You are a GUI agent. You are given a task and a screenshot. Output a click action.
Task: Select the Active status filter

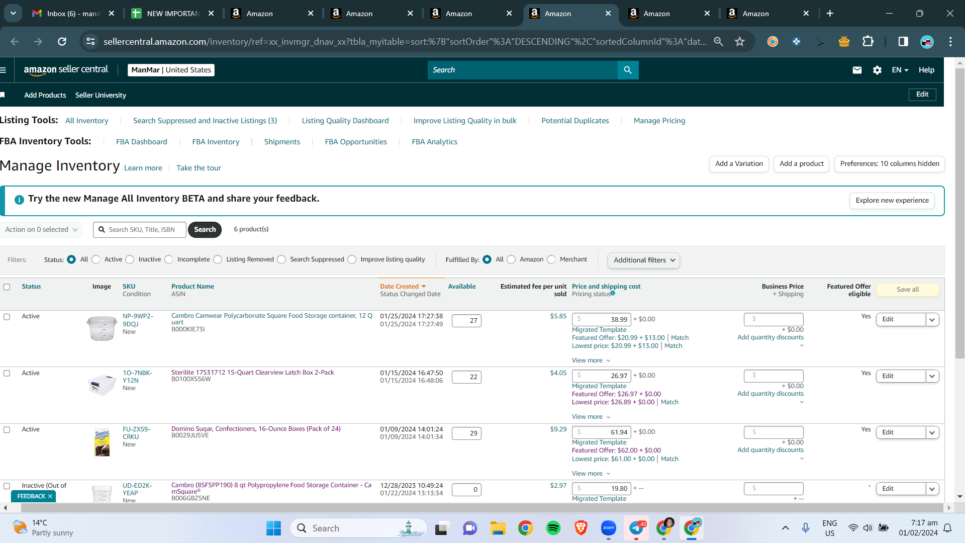pyautogui.click(x=96, y=259)
